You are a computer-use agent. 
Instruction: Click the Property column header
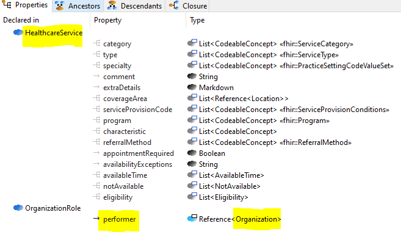[107, 20]
